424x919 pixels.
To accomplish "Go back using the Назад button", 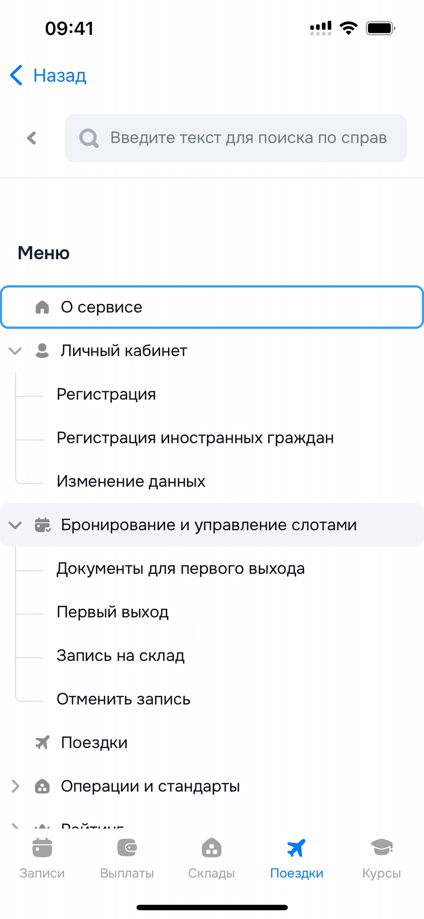I will pos(49,76).
